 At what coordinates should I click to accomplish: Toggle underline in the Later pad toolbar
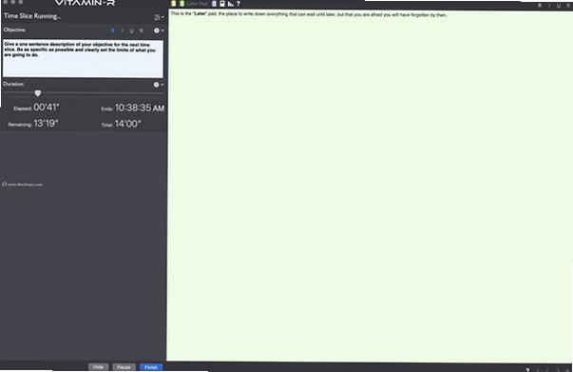559,5
